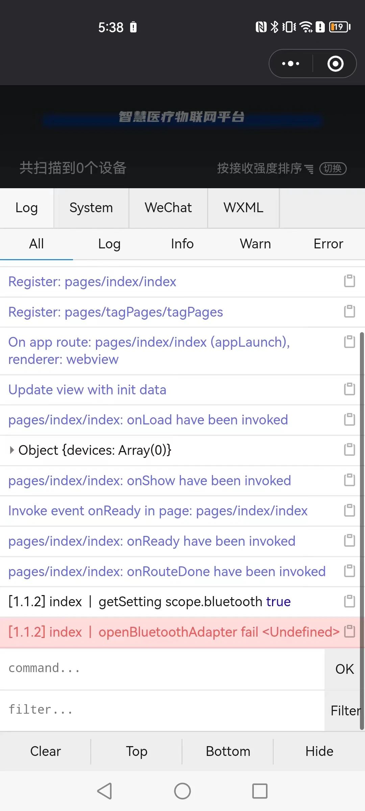Open the WeChat tab
This screenshot has height=811, width=365.
(168, 208)
